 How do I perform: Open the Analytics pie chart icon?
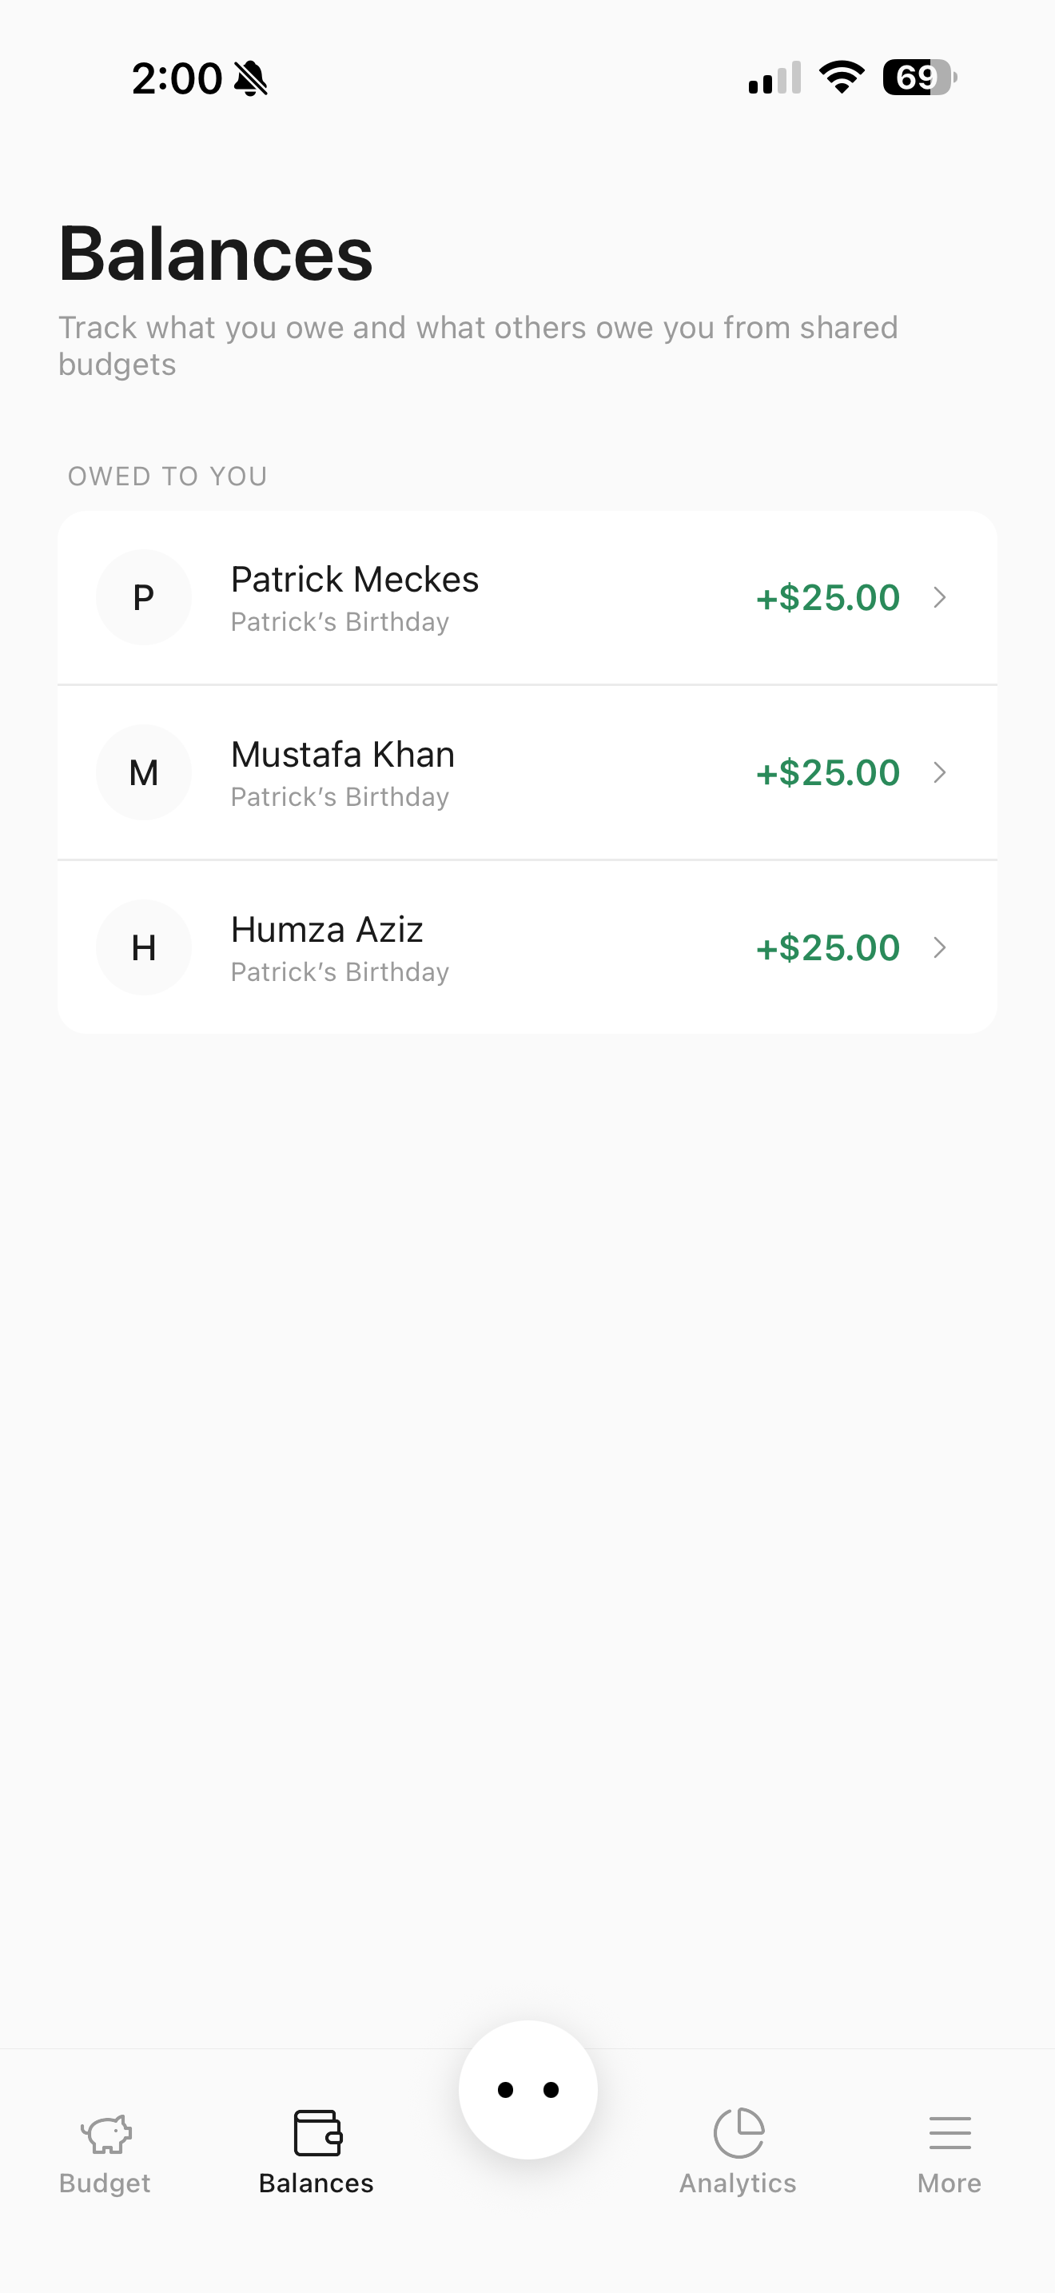(x=738, y=2133)
